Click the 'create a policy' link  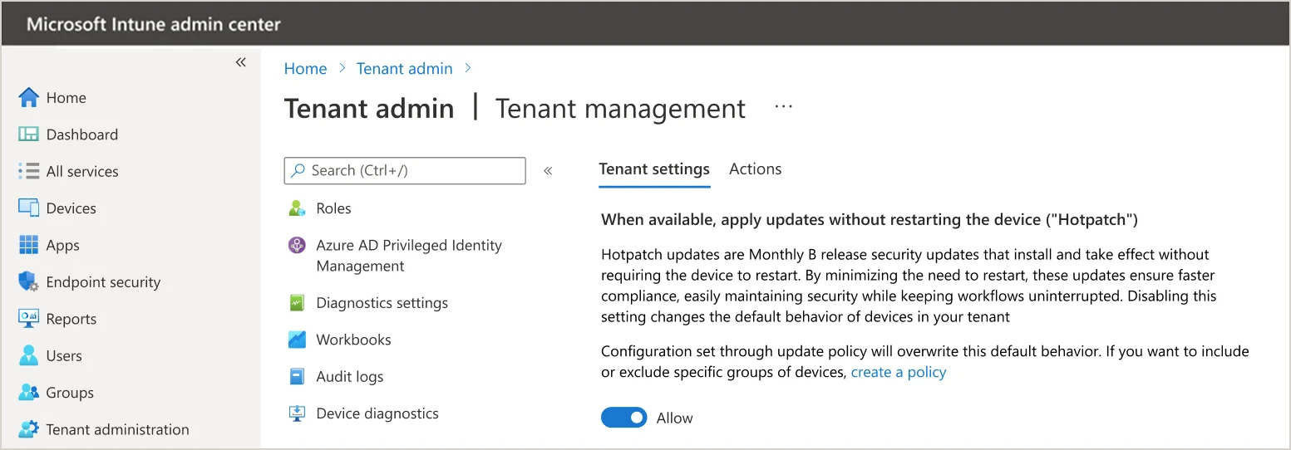pos(898,372)
